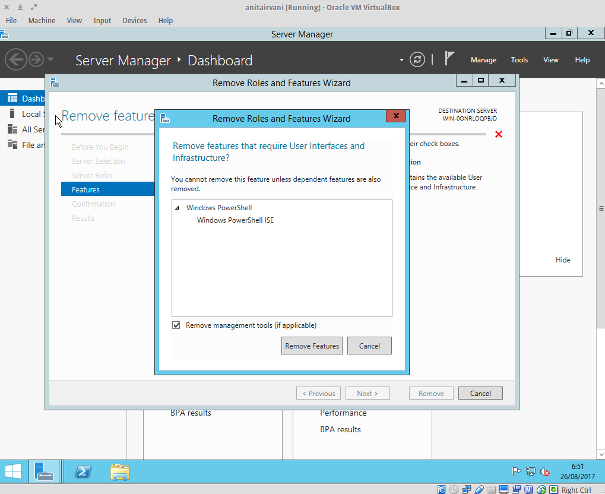
Task: Open File Explorer from the taskbar
Action: tap(119, 471)
